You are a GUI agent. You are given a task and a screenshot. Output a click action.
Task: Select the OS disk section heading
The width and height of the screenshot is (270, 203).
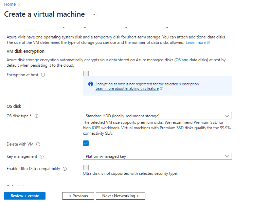tap(14, 106)
